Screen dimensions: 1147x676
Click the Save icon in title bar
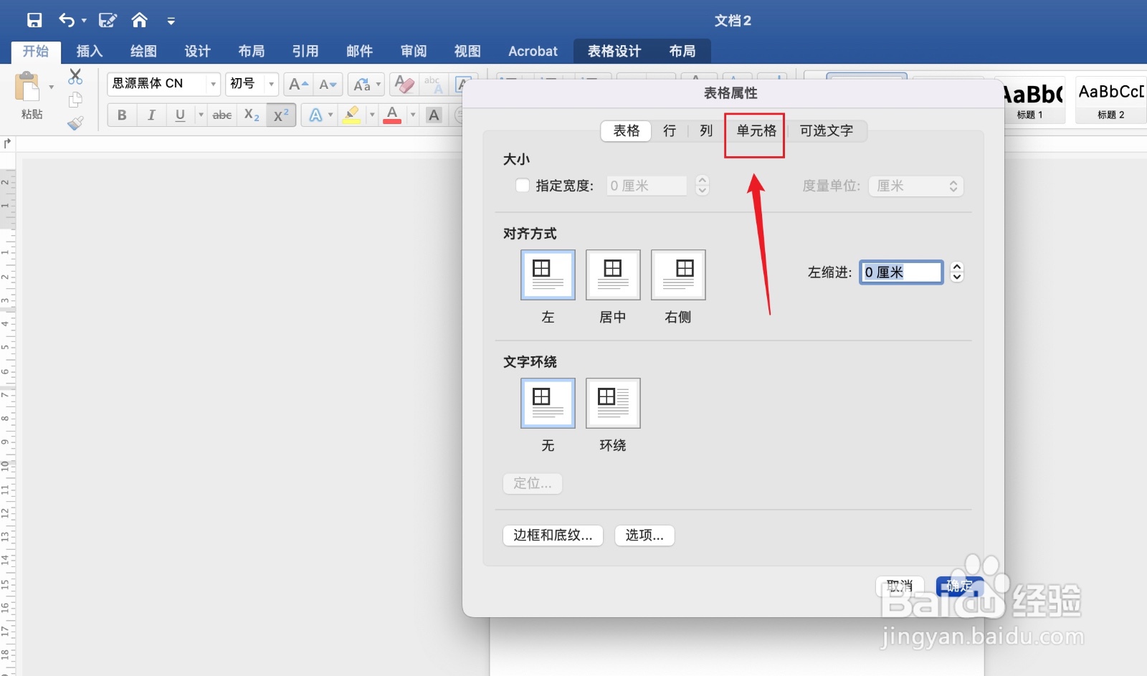tap(34, 20)
